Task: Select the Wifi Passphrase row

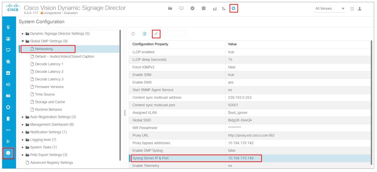Action: pos(250,128)
